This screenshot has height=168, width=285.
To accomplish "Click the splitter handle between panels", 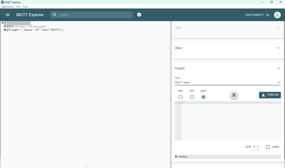I will point(171,98).
